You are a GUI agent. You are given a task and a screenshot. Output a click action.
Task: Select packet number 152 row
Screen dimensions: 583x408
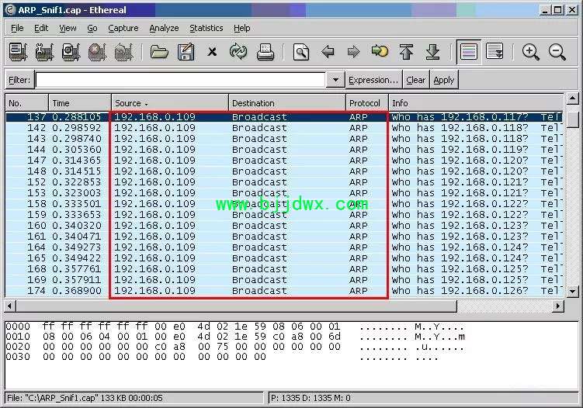point(284,182)
